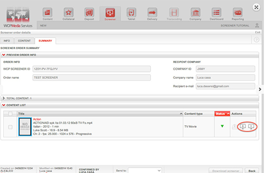Image resolution: width=269 pixels, height=173 pixels.
Task: Click the greyed download icon in Actions
Action: (x=234, y=127)
